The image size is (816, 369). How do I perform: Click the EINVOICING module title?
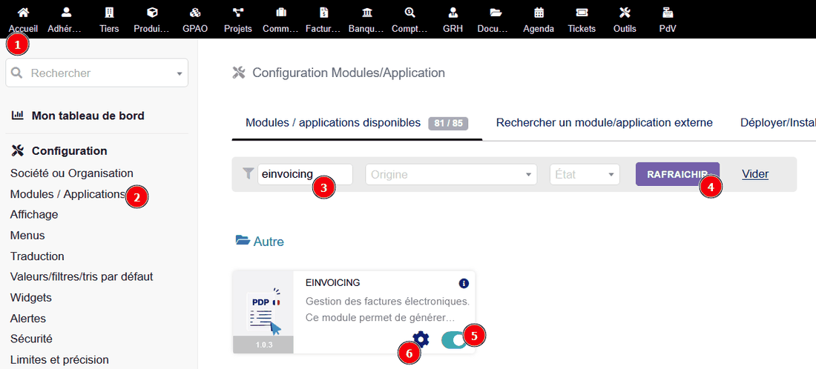coord(333,283)
